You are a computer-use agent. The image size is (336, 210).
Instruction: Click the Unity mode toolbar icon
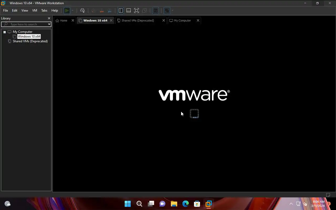(144, 10)
